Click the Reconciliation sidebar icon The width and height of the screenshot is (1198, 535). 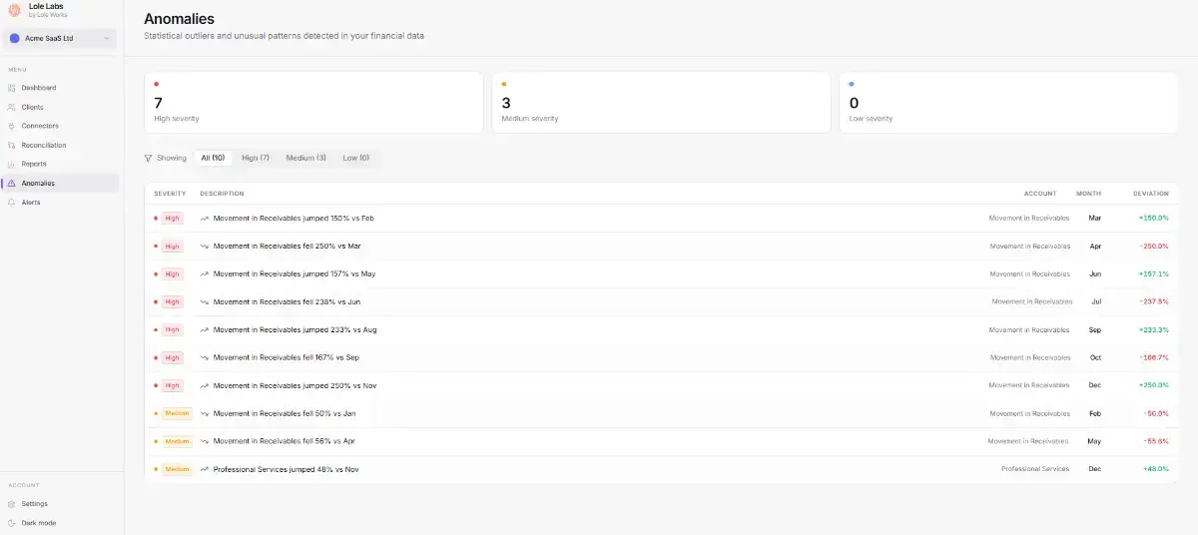[x=12, y=145]
